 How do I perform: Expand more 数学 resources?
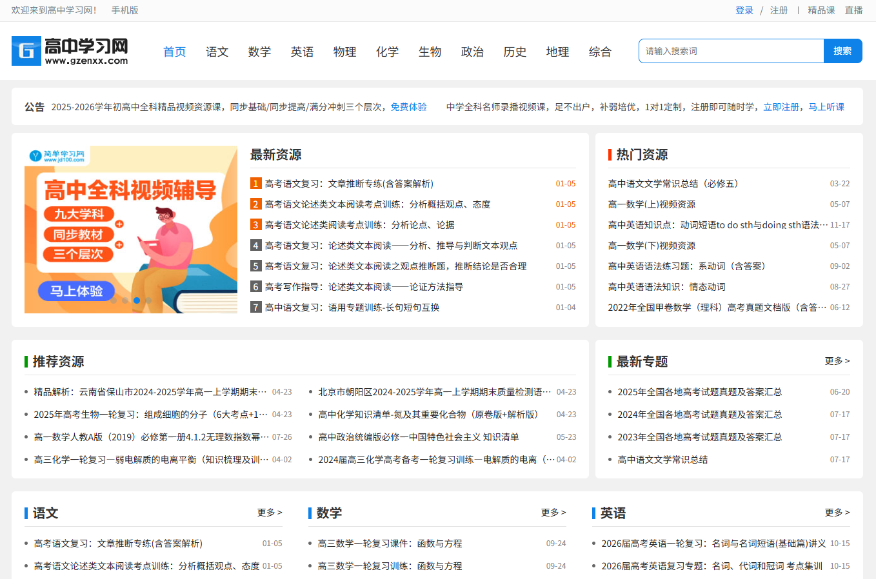tap(553, 513)
